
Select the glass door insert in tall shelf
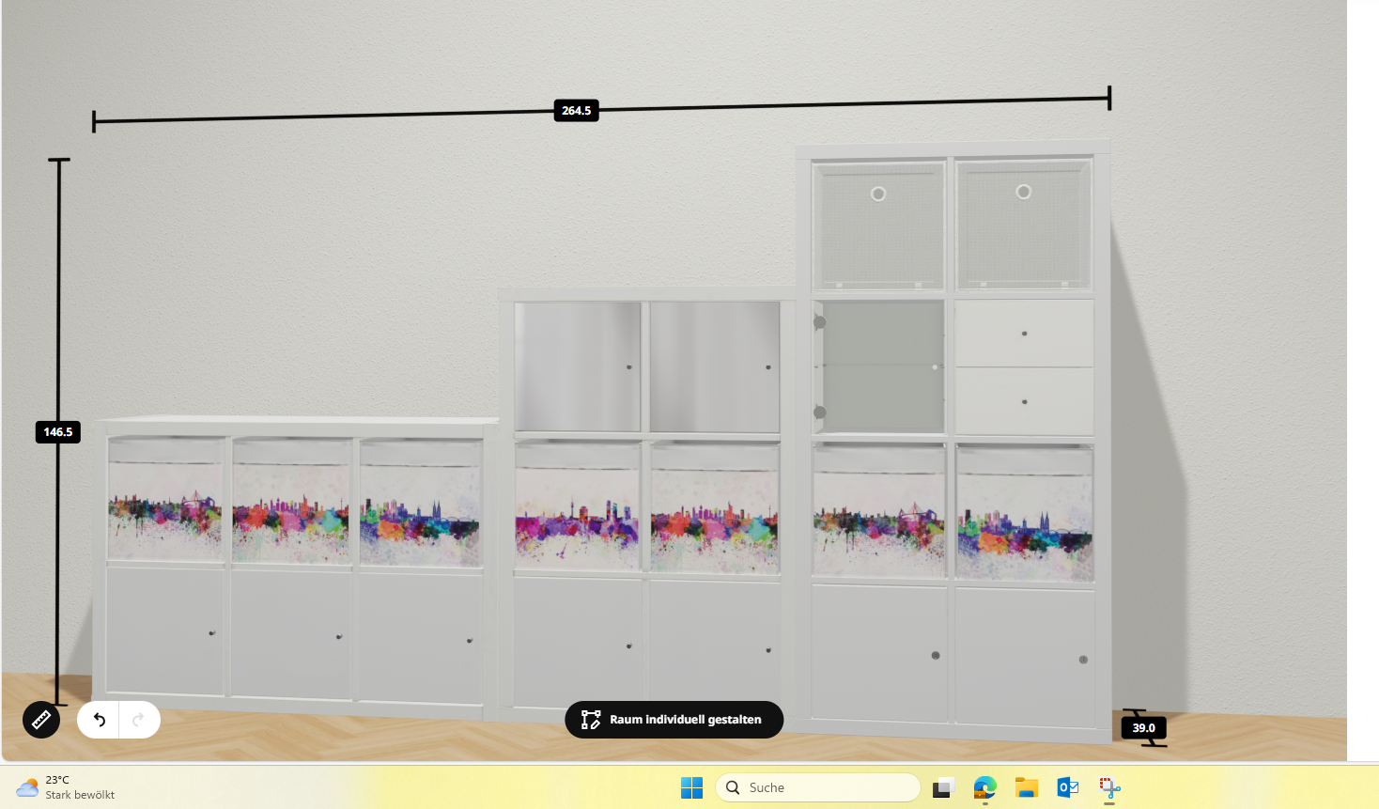tap(878, 367)
